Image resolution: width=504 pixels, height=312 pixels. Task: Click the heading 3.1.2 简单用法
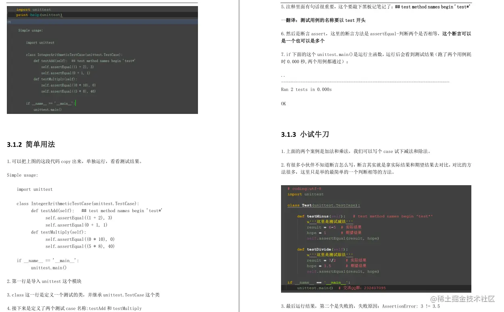coord(30,144)
